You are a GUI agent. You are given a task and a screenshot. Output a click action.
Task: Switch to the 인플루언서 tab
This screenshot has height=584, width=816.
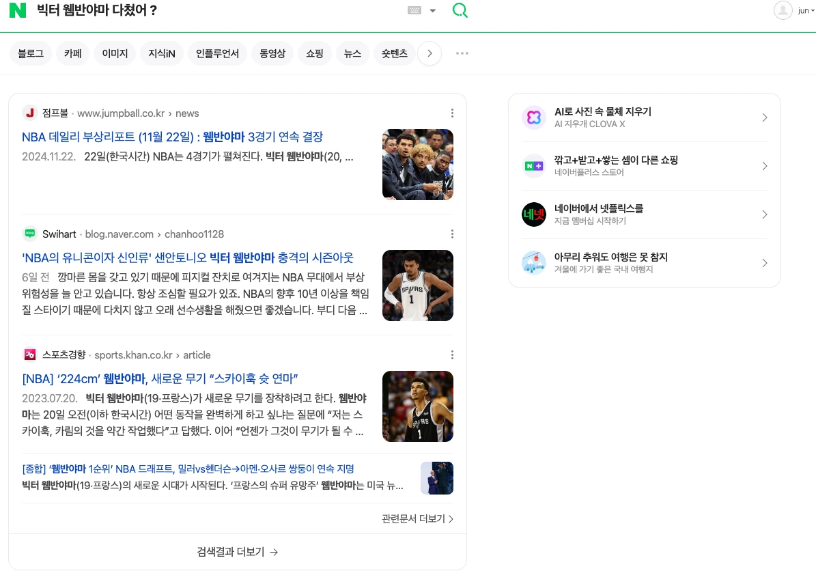218,53
